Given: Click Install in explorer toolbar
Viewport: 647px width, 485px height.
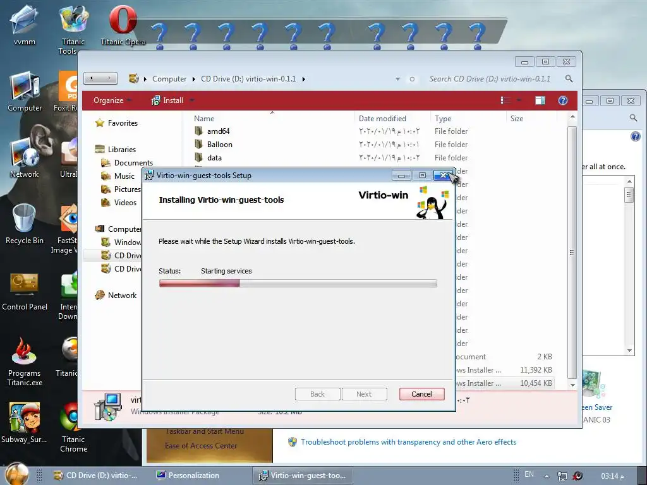Looking at the screenshot, I should point(167,100).
